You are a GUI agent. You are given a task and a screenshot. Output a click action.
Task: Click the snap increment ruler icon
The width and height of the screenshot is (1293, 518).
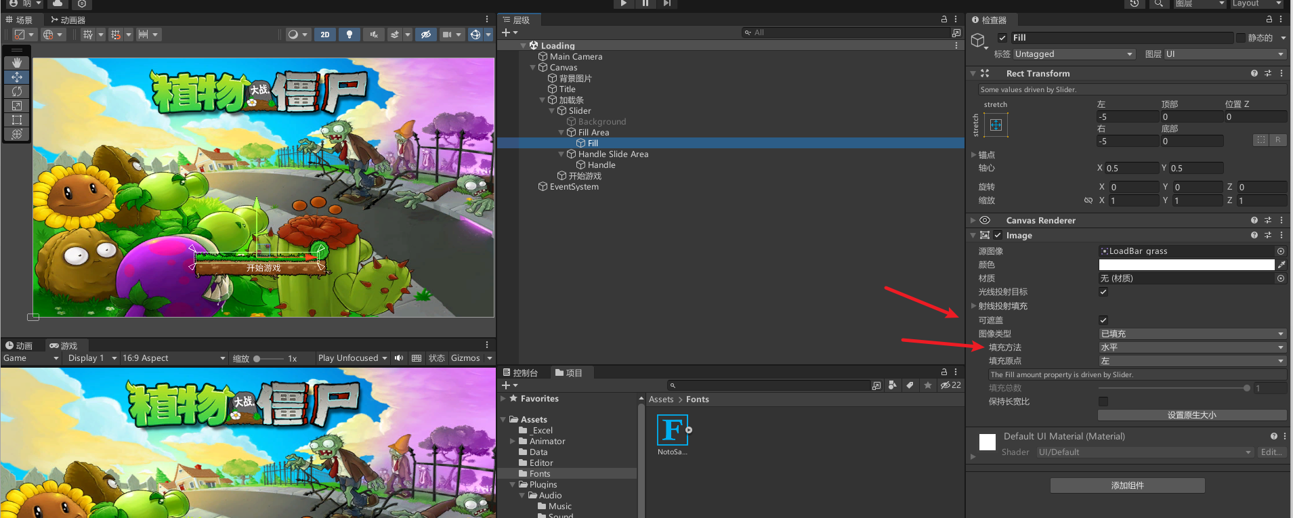coord(143,35)
